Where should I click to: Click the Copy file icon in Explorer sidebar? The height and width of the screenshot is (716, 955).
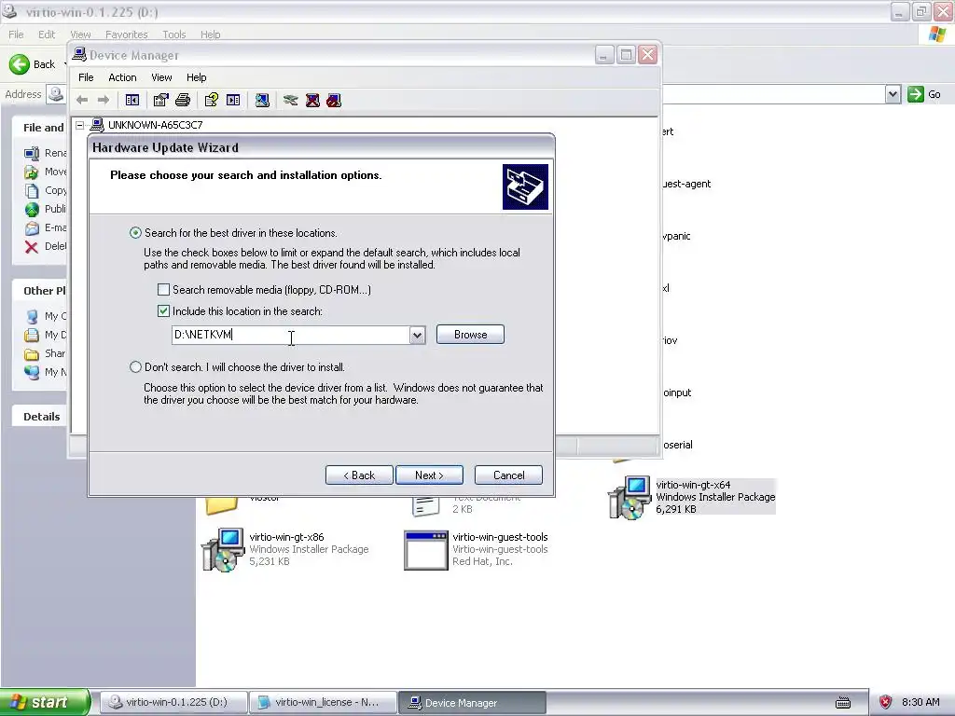point(32,190)
